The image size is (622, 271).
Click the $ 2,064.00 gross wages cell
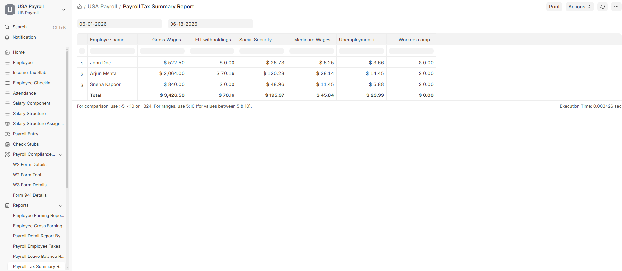coord(162,73)
